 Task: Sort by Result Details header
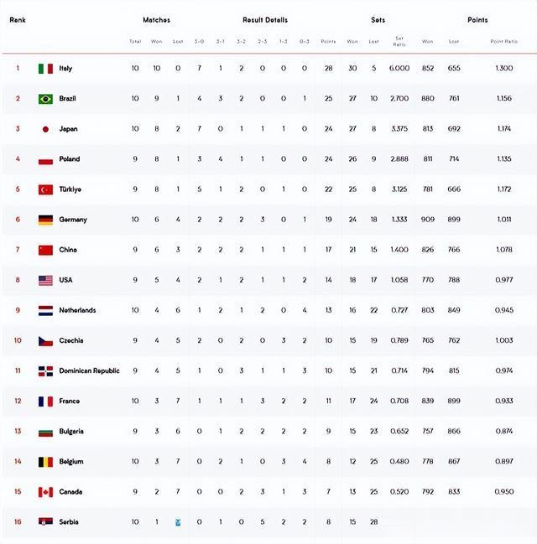264,20
